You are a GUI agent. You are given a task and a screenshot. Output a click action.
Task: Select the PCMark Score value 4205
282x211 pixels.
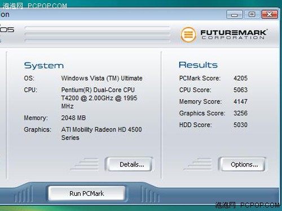point(240,78)
